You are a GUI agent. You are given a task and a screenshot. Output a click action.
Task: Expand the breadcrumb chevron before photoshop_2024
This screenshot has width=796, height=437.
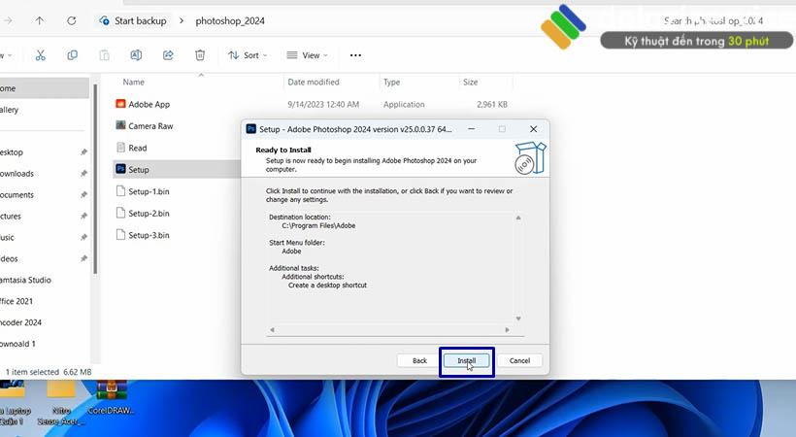coord(182,20)
